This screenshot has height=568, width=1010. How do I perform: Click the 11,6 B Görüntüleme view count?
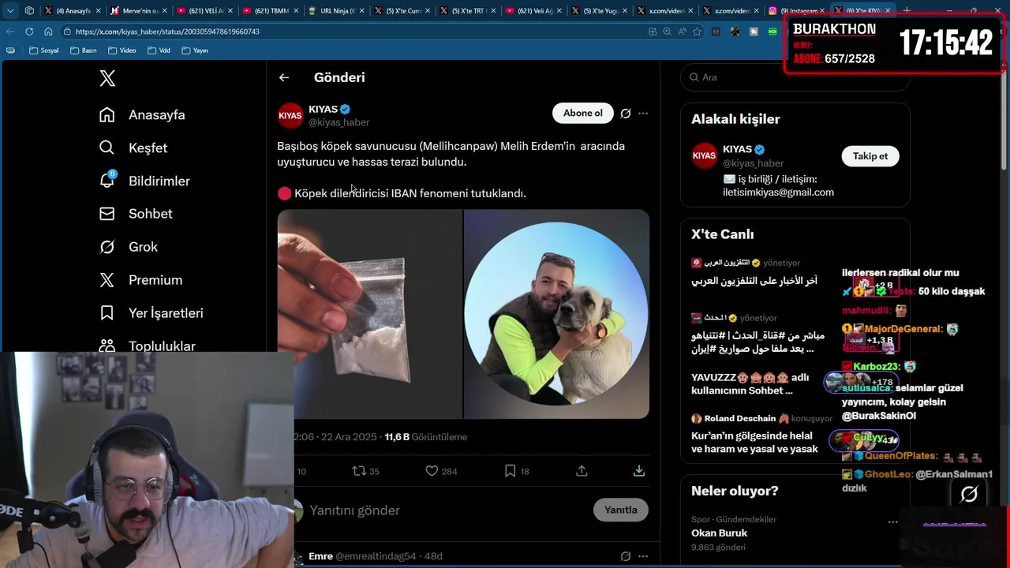[426, 437]
